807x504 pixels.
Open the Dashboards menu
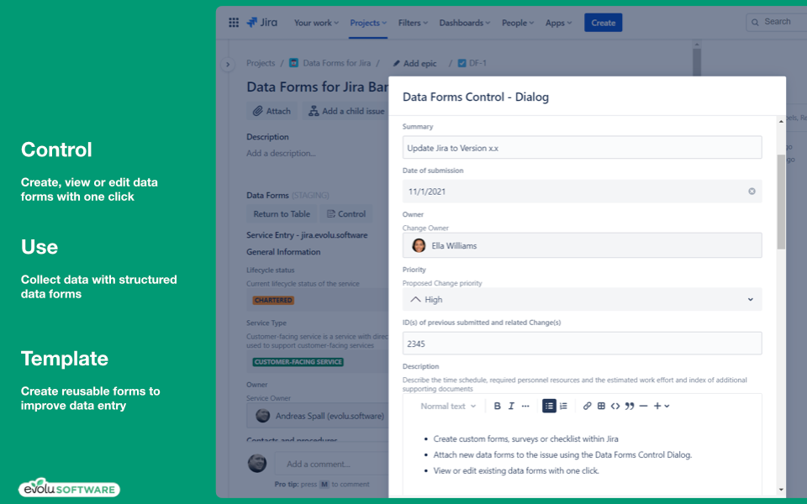click(464, 23)
